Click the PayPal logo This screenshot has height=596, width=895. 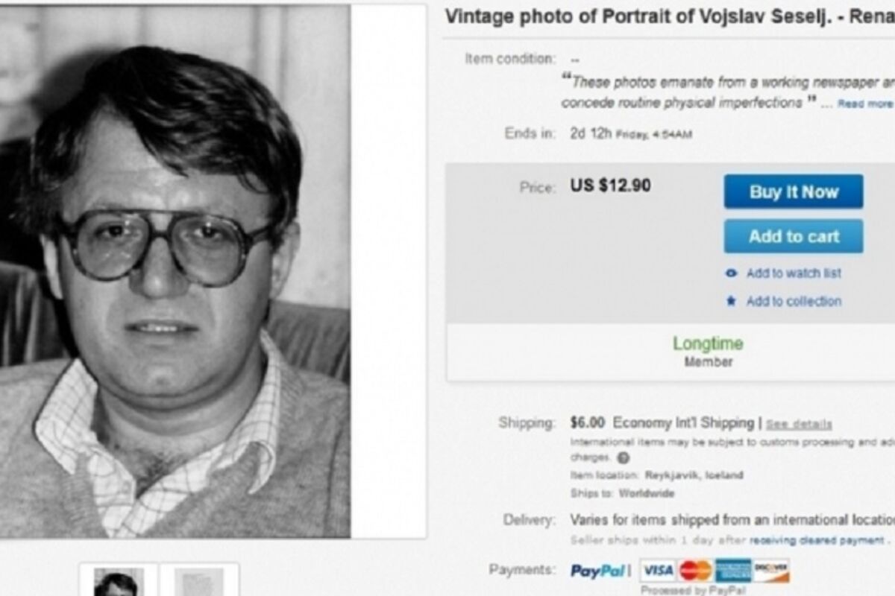pos(597,571)
